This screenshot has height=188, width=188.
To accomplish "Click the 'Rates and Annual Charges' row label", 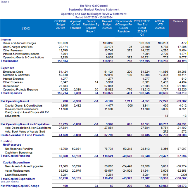I will tap(20, 43).
